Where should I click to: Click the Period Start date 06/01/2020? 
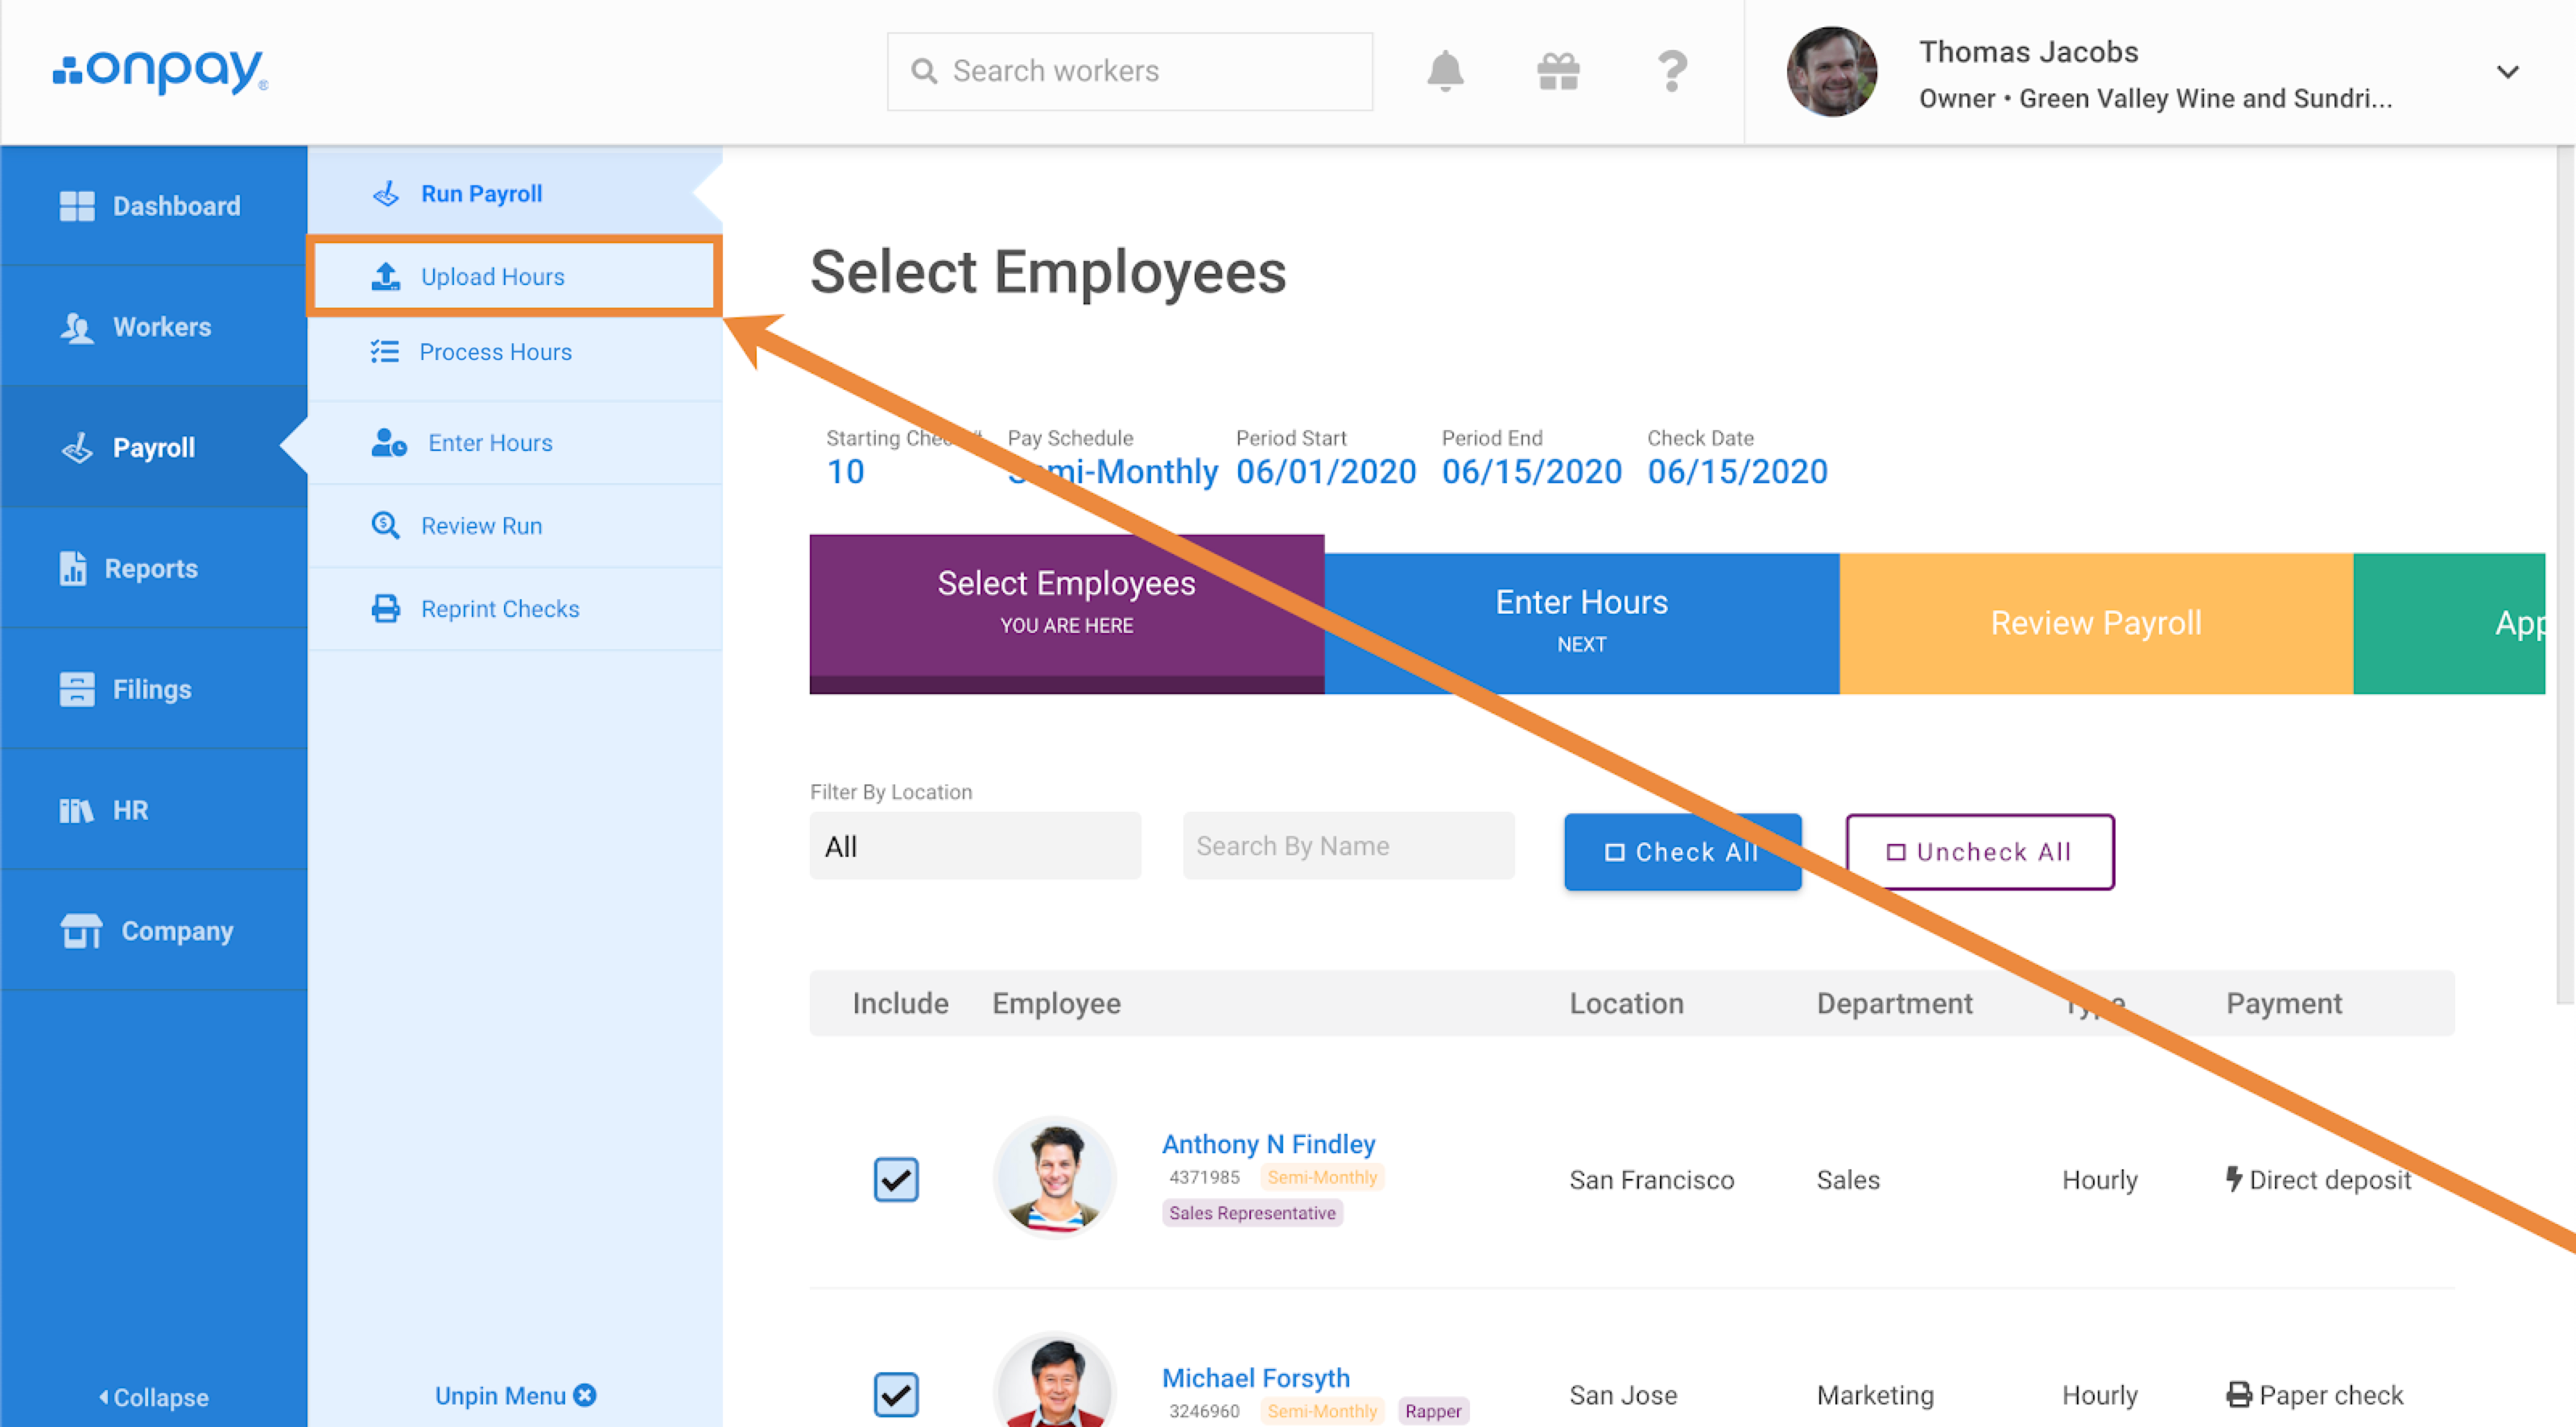[x=1326, y=470]
